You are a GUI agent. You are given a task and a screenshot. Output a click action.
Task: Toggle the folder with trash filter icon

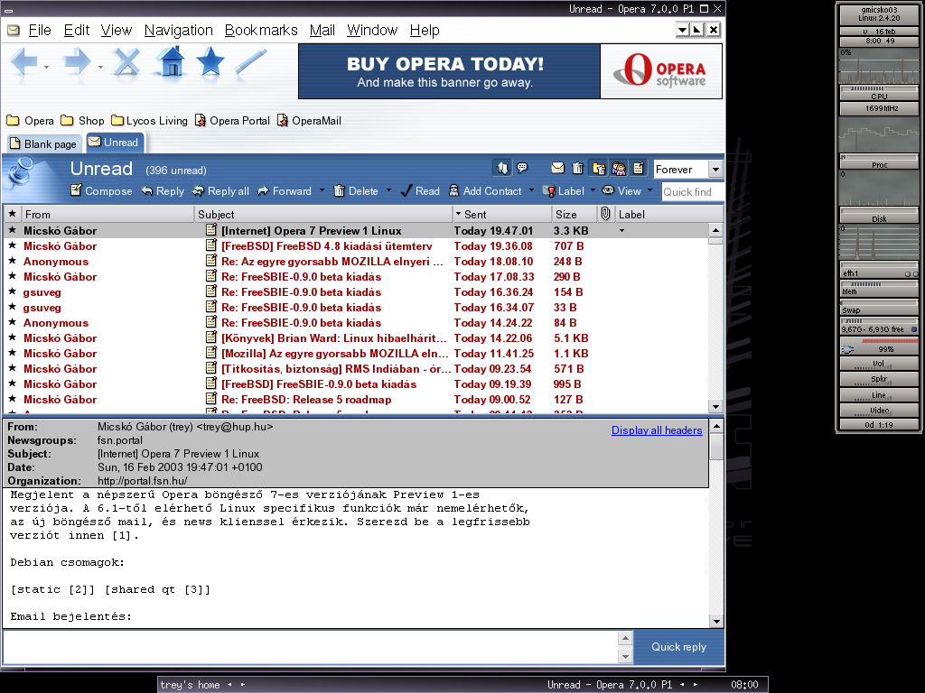598,169
